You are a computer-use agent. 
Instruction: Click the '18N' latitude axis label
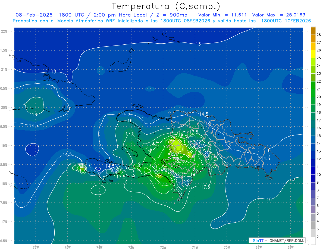[5, 184]
